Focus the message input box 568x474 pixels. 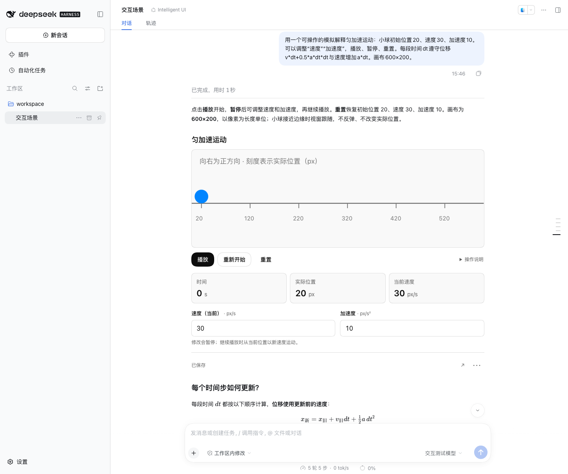click(x=338, y=433)
